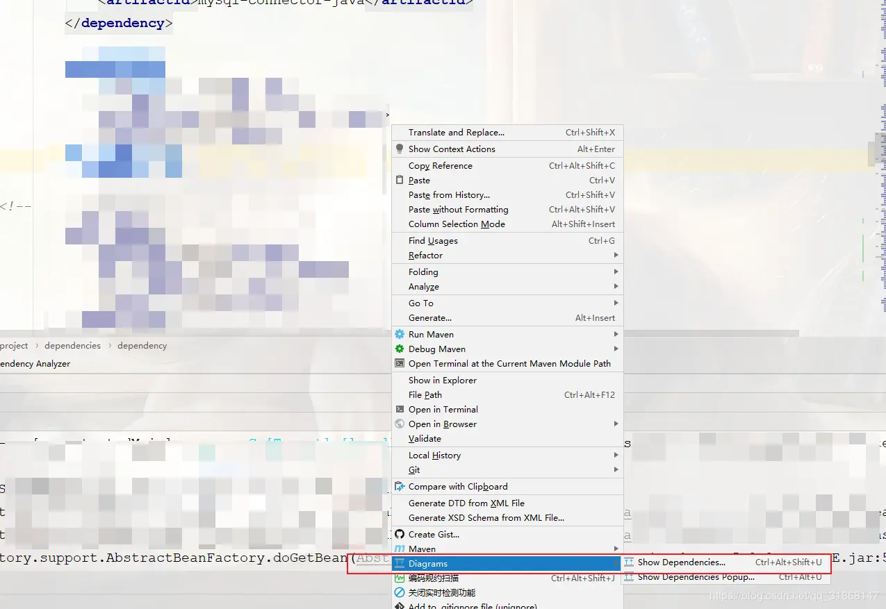Click the globe icon for Open in Browser
Image resolution: width=886 pixels, height=609 pixels.
pyautogui.click(x=400, y=424)
